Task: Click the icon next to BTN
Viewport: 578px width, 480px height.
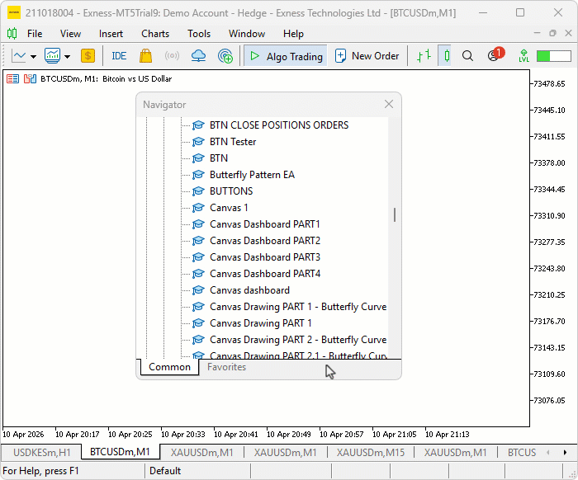Action: point(198,158)
